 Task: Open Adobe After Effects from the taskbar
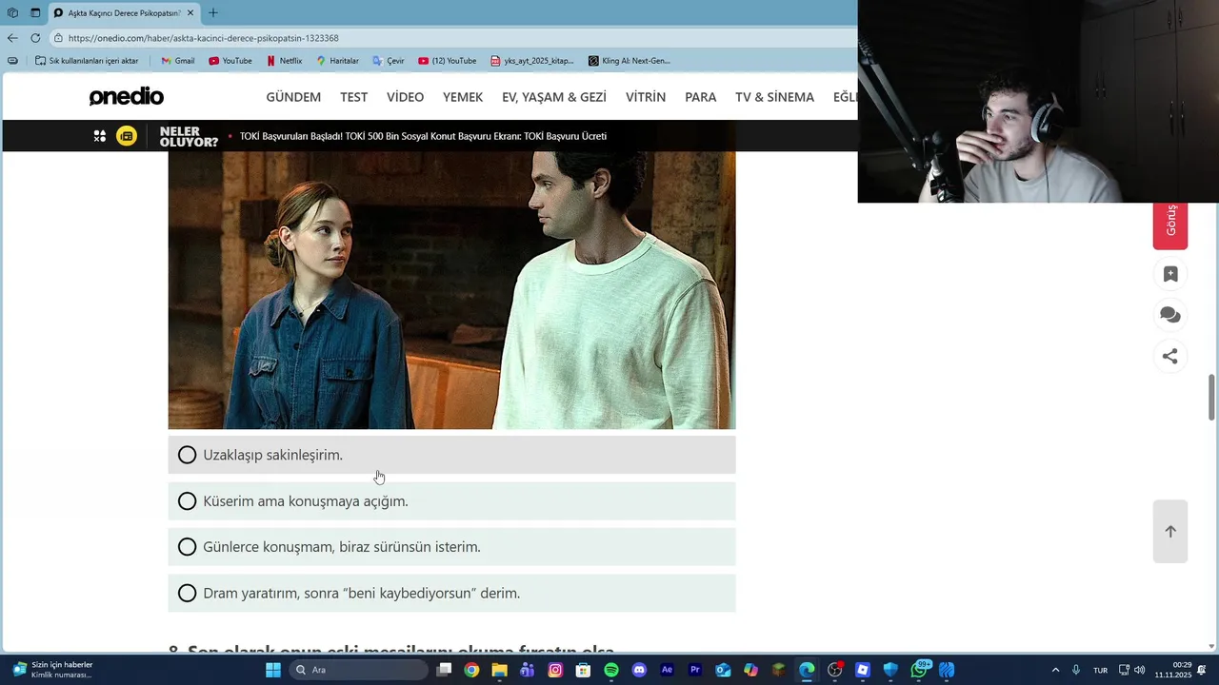tap(667, 670)
